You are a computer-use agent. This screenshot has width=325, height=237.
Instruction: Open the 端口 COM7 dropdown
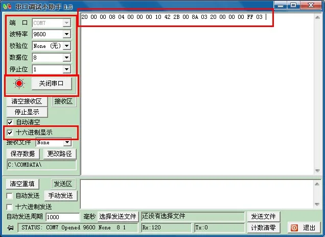click(67, 23)
